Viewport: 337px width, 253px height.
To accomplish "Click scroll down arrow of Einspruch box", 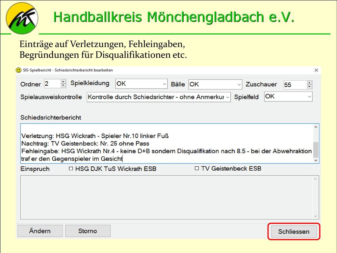I will pos(316,216).
